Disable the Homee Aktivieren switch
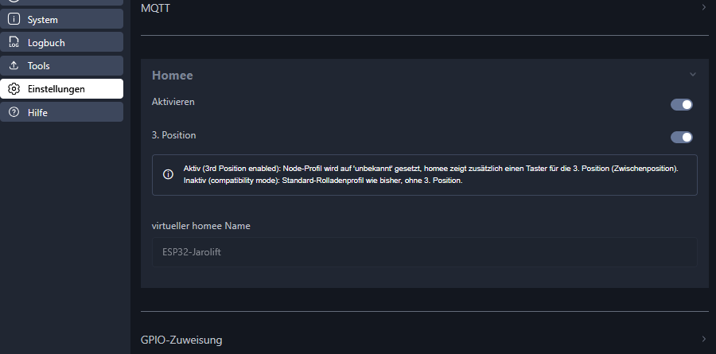This screenshot has width=716, height=354. (681, 104)
